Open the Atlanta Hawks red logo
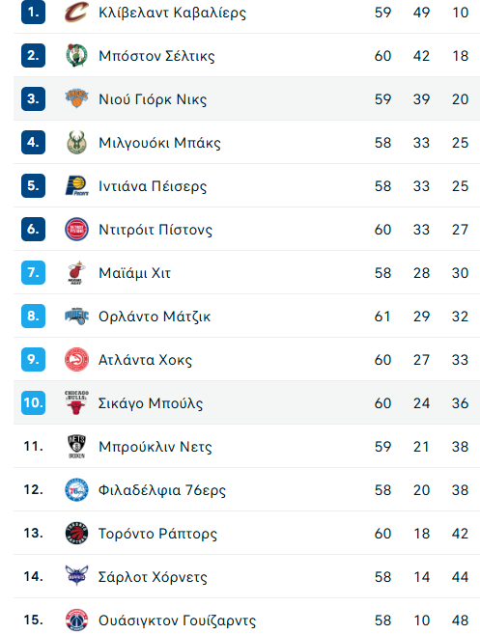The image size is (480, 634). (76, 359)
